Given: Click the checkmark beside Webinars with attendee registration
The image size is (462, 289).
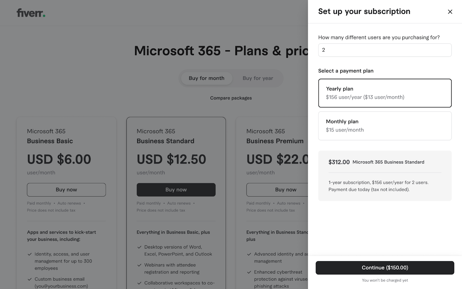Looking at the screenshot, I should click(x=139, y=265).
